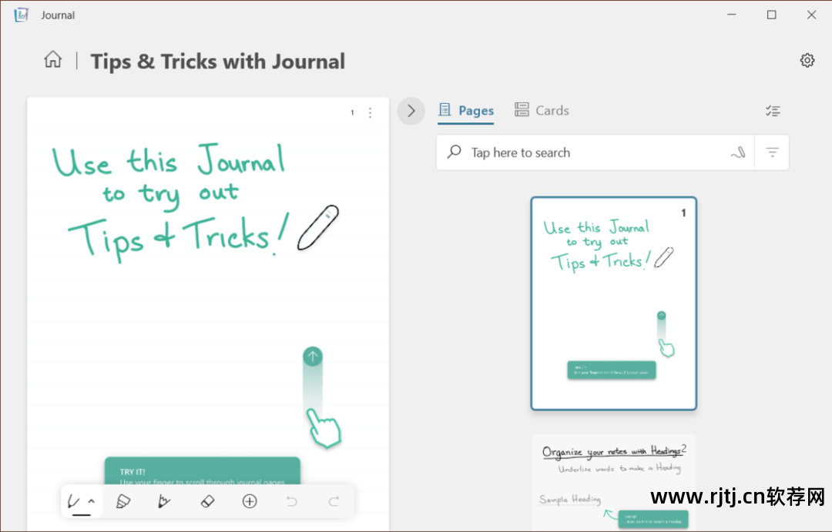The width and height of the screenshot is (832, 532).
Task: Click the Add content plus button
Action: pos(250,501)
